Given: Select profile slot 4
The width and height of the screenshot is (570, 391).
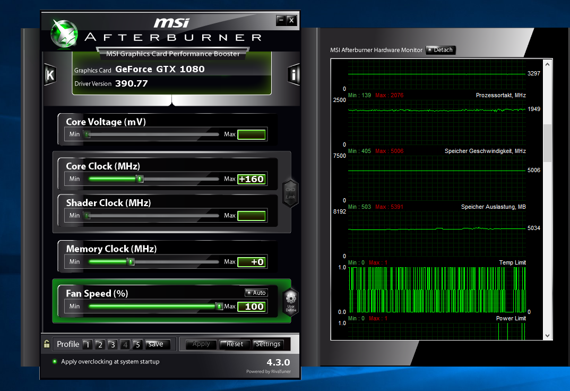Looking at the screenshot, I should [x=125, y=344].
